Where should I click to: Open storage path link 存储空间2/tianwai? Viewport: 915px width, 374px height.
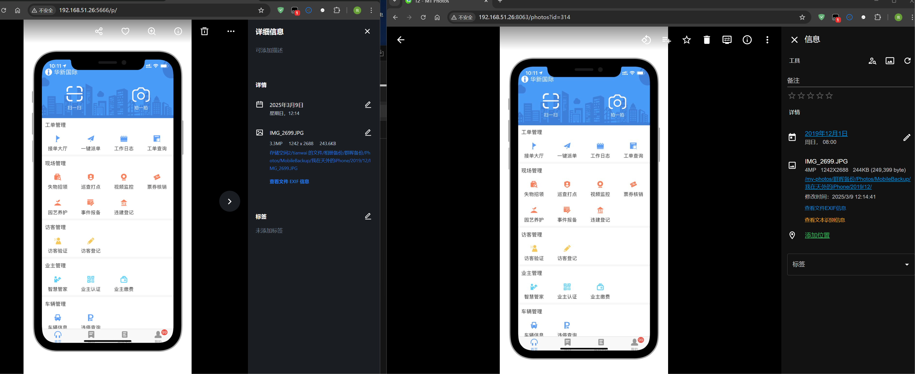pos(320,160)
